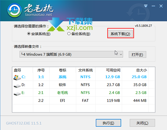Click the 软件 volume label
The height and width of the screenshot is (130, 167).
tap(62, 85)
